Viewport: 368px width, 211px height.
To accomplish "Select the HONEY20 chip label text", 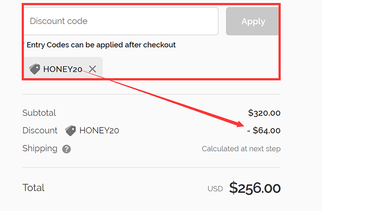I will click(x=63, y=69).
